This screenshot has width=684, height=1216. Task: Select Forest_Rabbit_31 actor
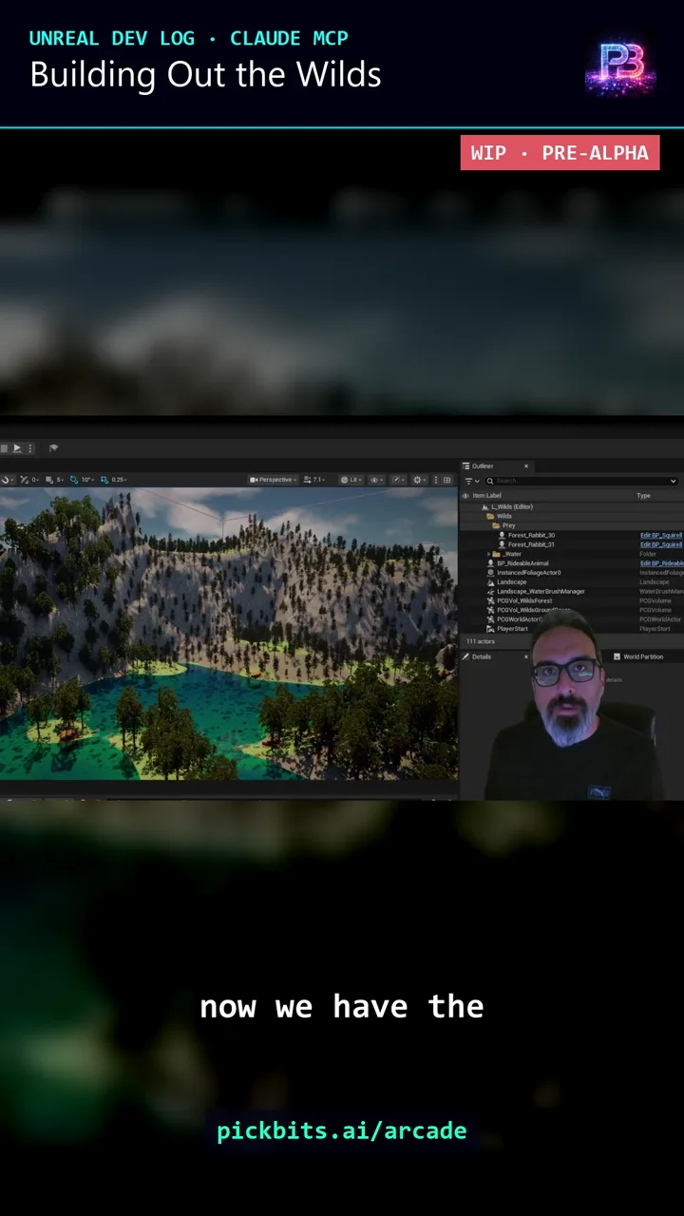572,544
